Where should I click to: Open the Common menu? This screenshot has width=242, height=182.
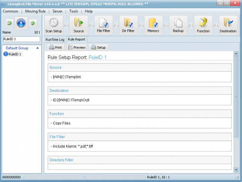(10, 11)
